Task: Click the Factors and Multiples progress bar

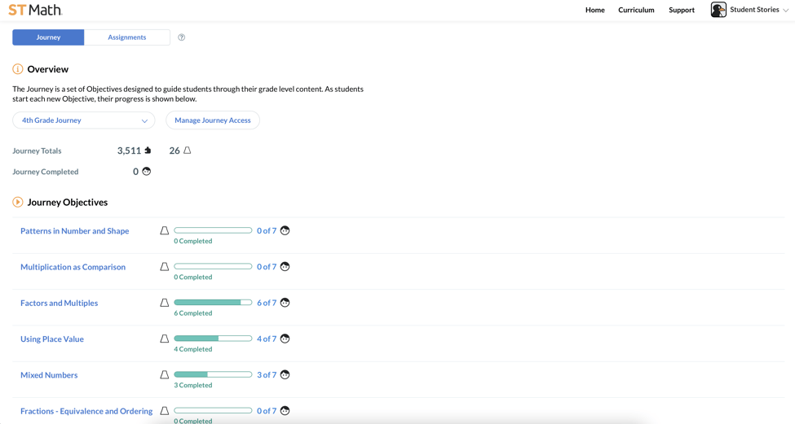Action: 213,303
